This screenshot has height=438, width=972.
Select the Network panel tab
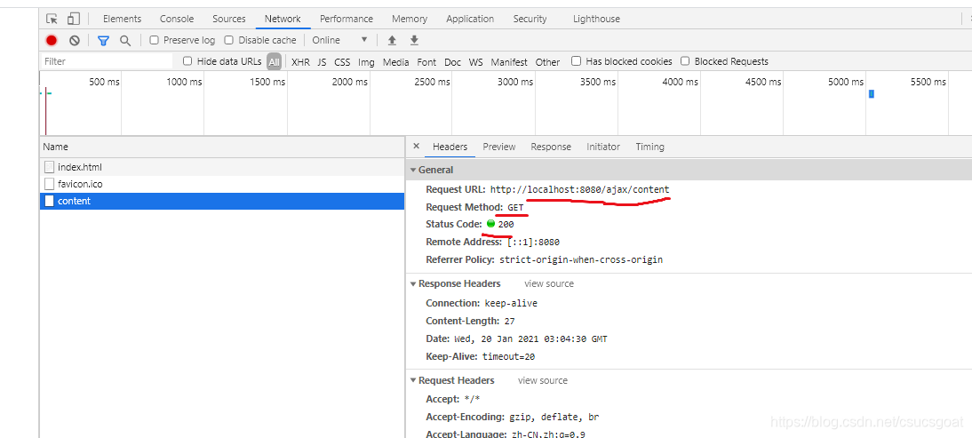coord(283,19)
